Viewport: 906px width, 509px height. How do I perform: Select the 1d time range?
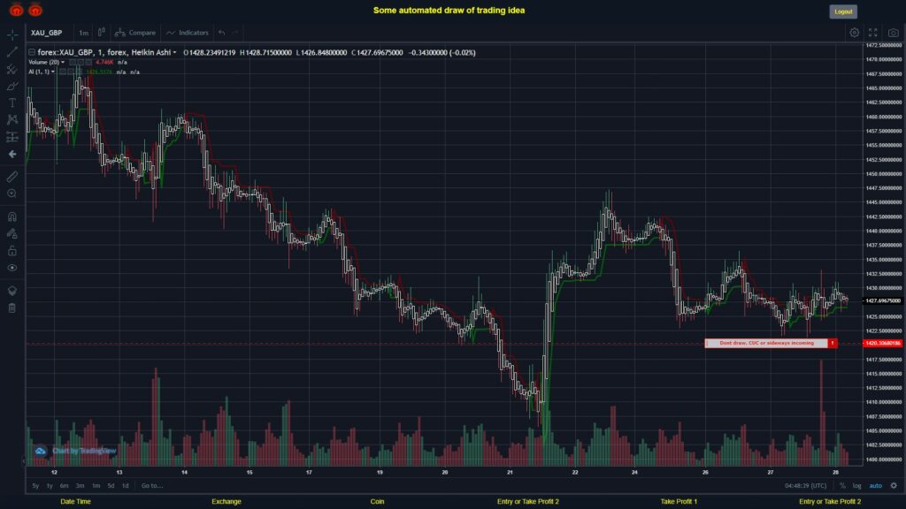tap(126, 486)
